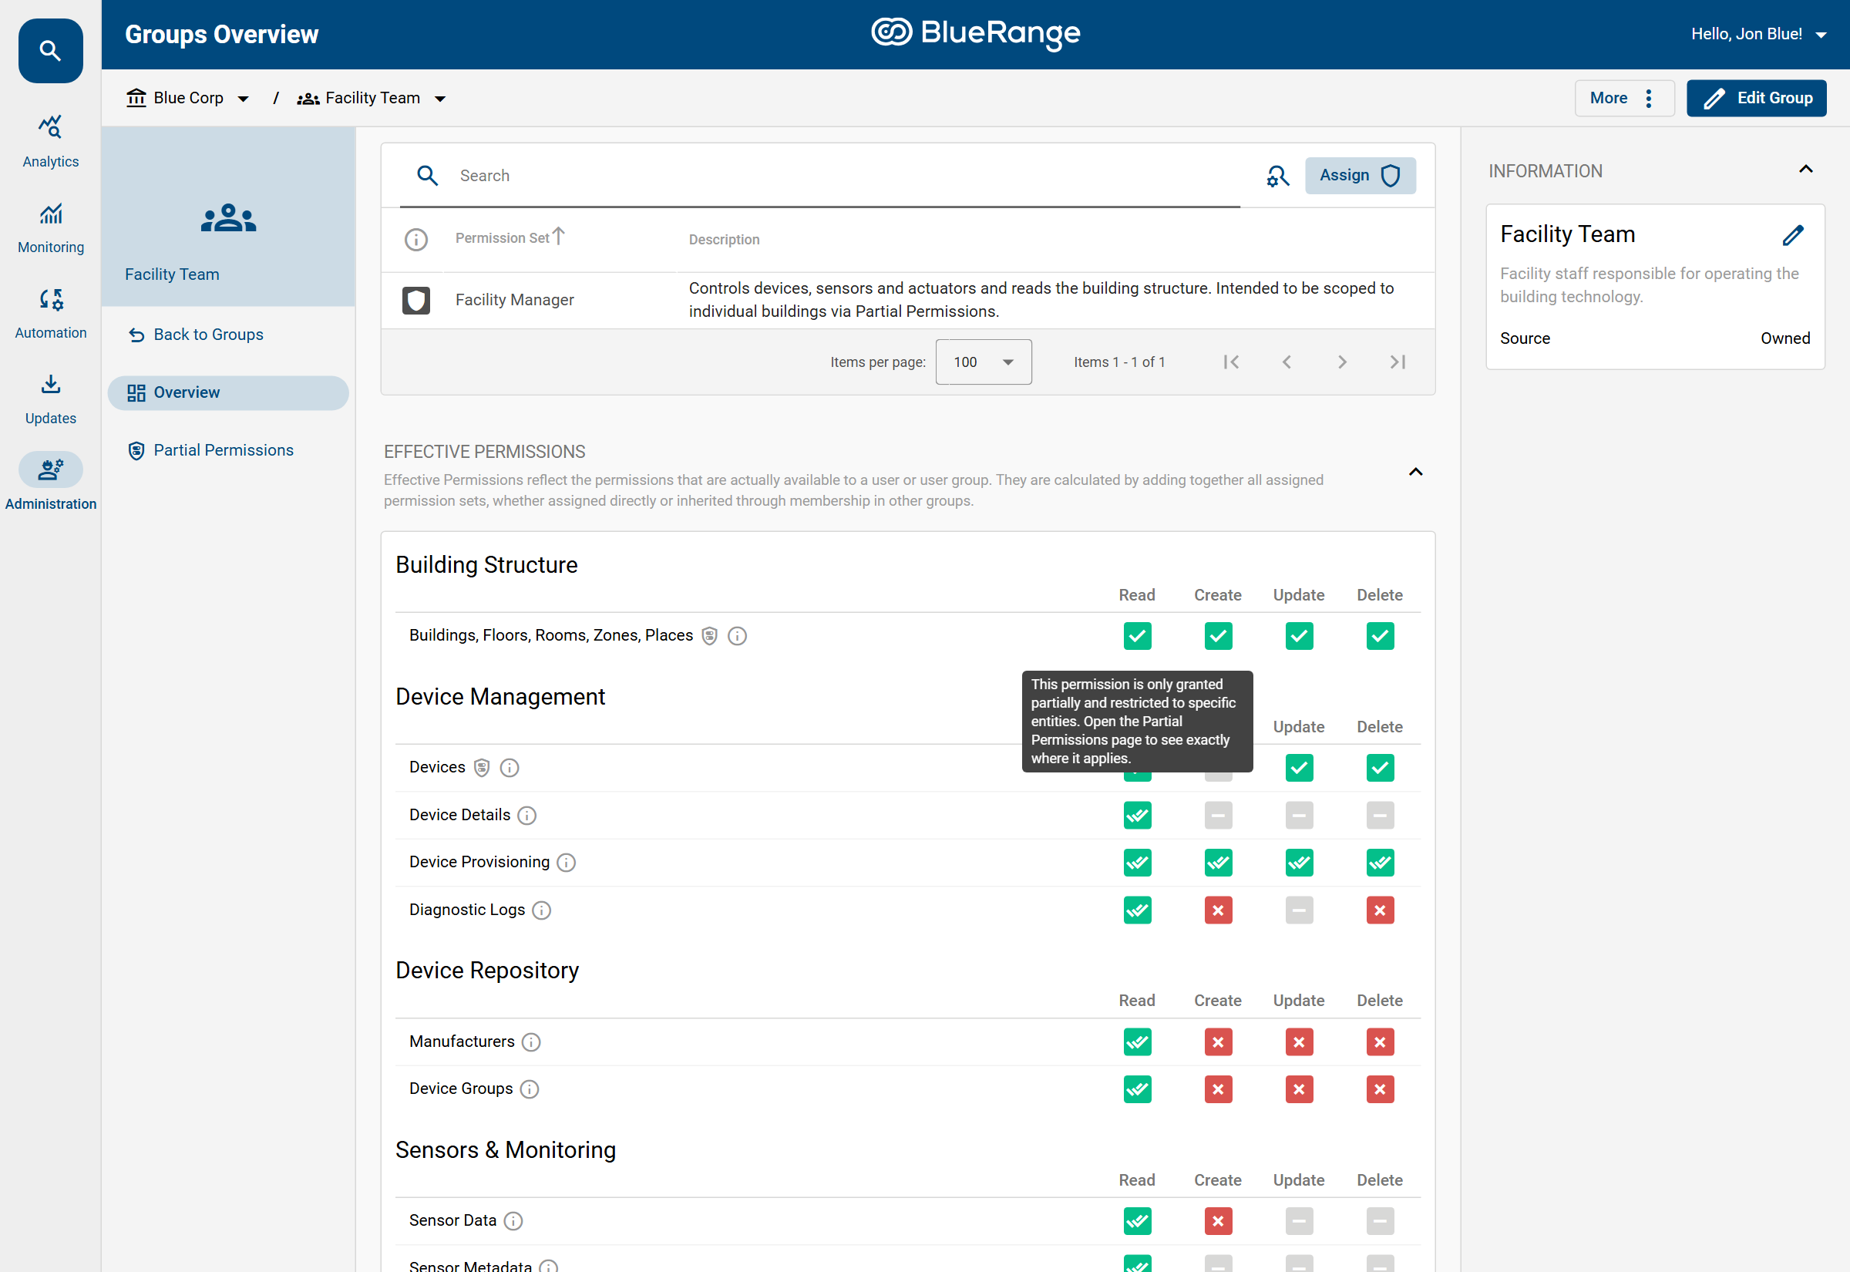The image size is (1850, 1272).
Task: Collapse the Effective Permissions section
Action: (x=1415, y=473)
